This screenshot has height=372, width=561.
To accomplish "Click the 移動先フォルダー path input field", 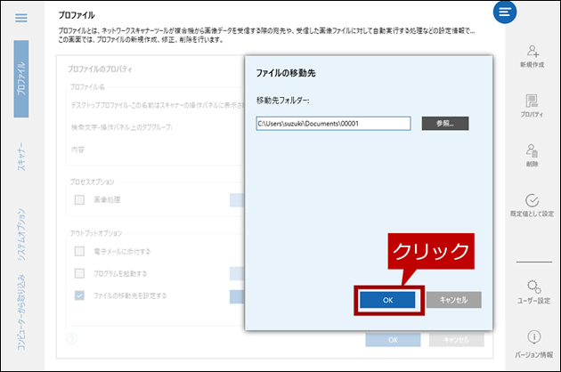I will pyautogui.click(x=331, y=124).
